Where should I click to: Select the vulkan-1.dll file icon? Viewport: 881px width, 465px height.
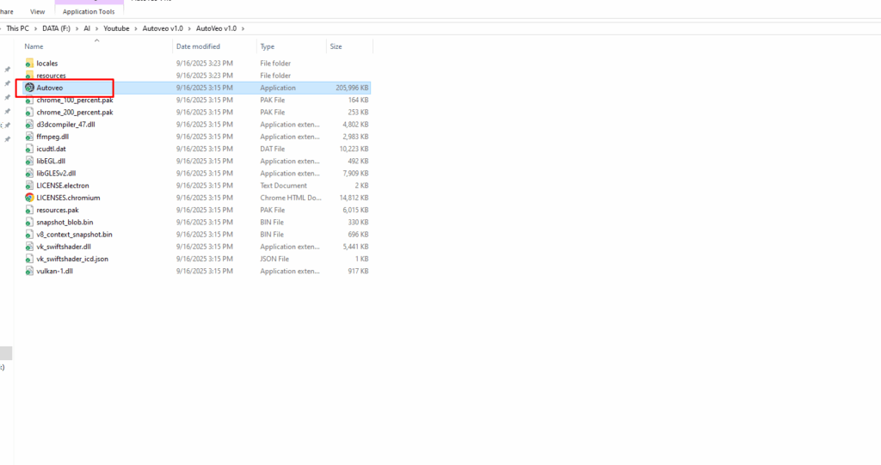click(29, 271)
